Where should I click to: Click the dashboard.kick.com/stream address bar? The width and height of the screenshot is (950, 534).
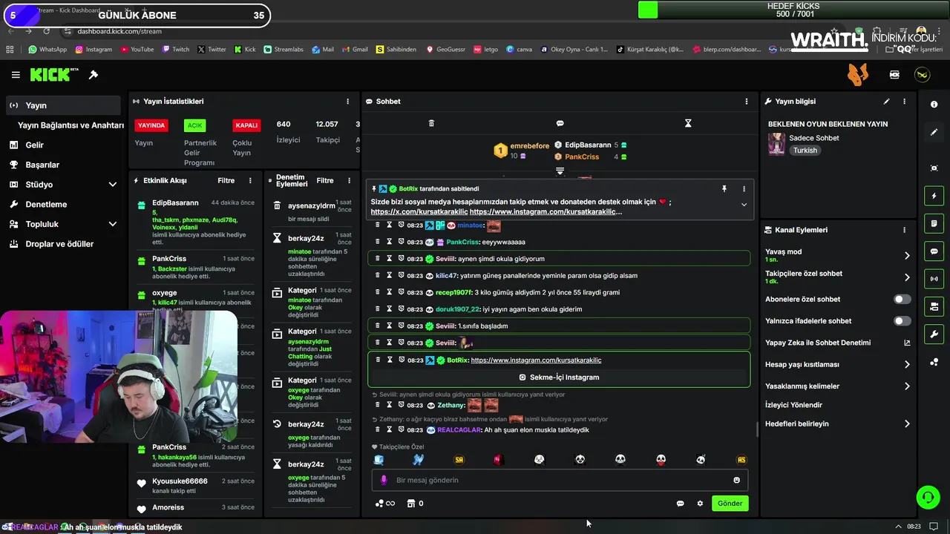[119, 31]
